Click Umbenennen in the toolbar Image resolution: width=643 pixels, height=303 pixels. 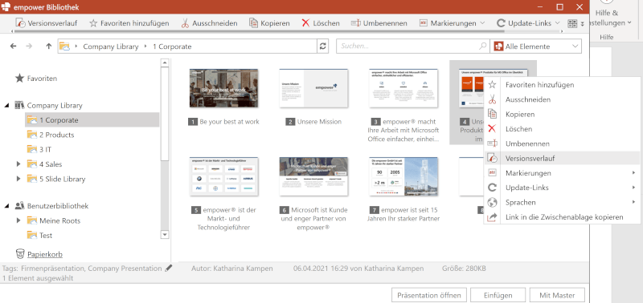[x=379, y=23]
